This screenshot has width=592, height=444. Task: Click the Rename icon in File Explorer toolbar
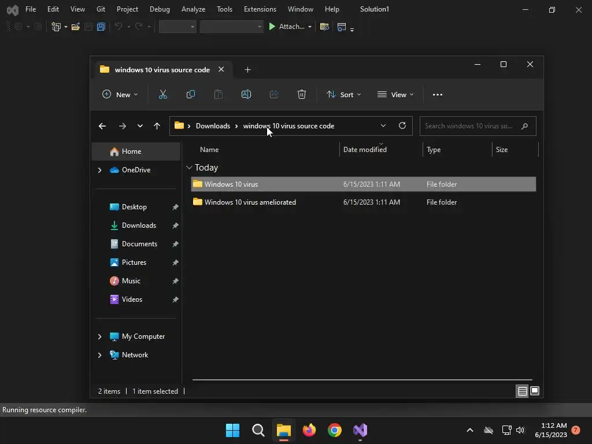pyautogui.click(x=246, y=94)
